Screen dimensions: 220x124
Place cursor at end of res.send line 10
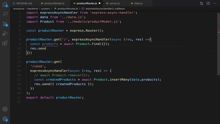(46, 49)
